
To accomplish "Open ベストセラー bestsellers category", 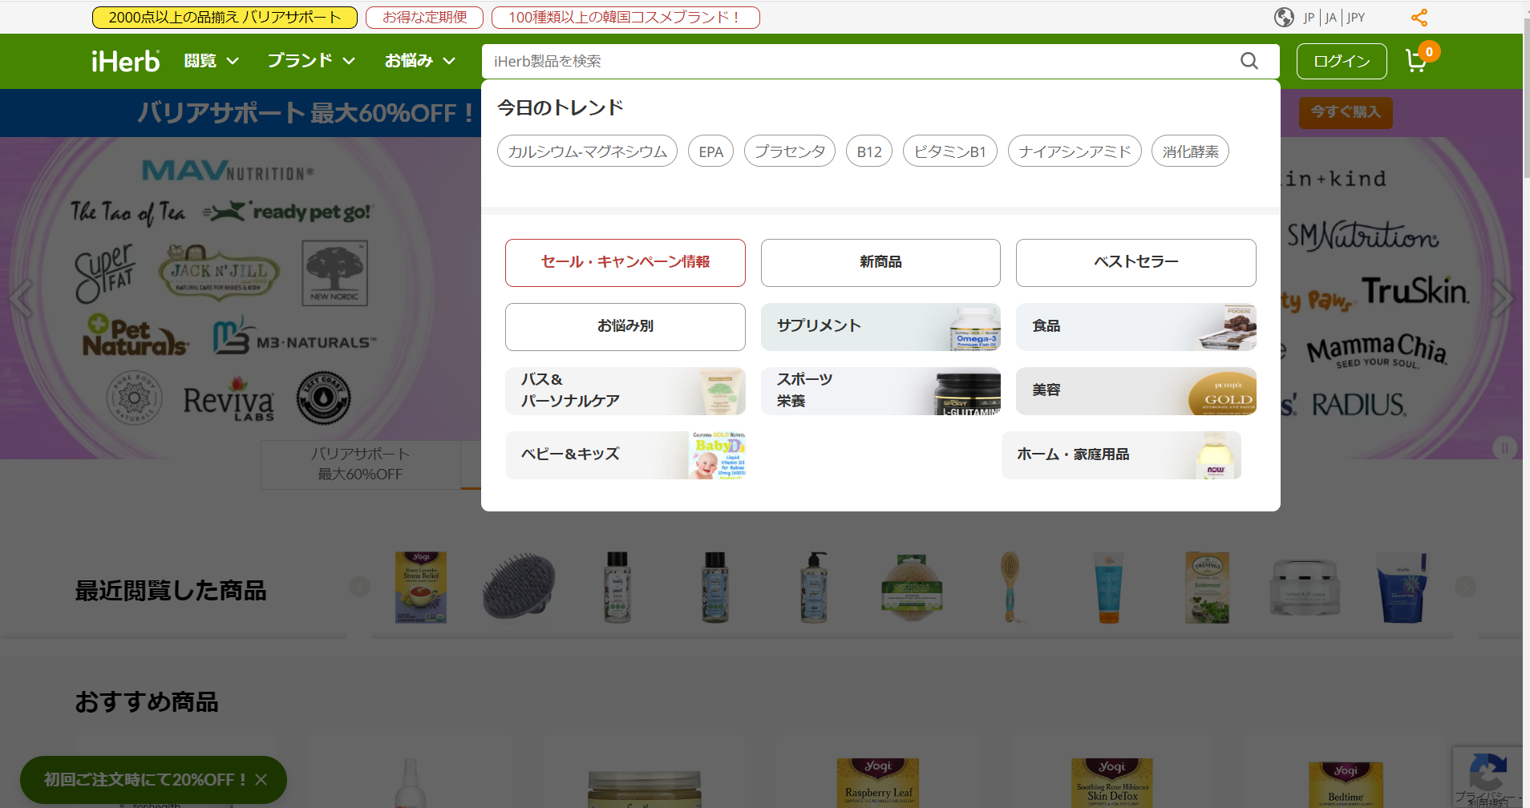I will pos(1136,262).
